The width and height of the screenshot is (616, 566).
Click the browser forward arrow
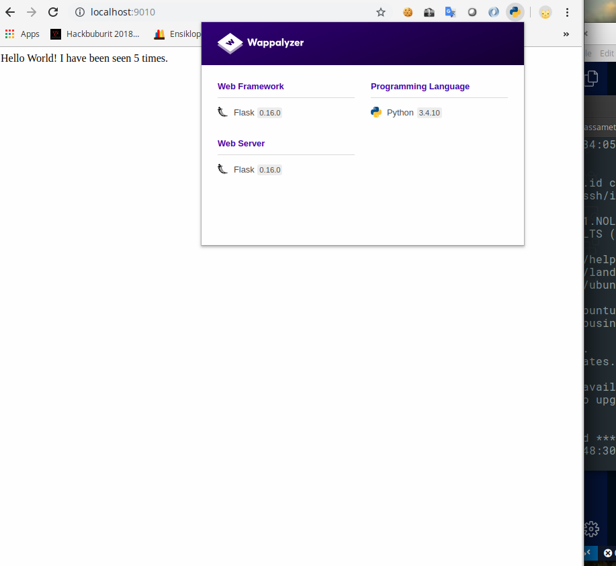point(32,12)
